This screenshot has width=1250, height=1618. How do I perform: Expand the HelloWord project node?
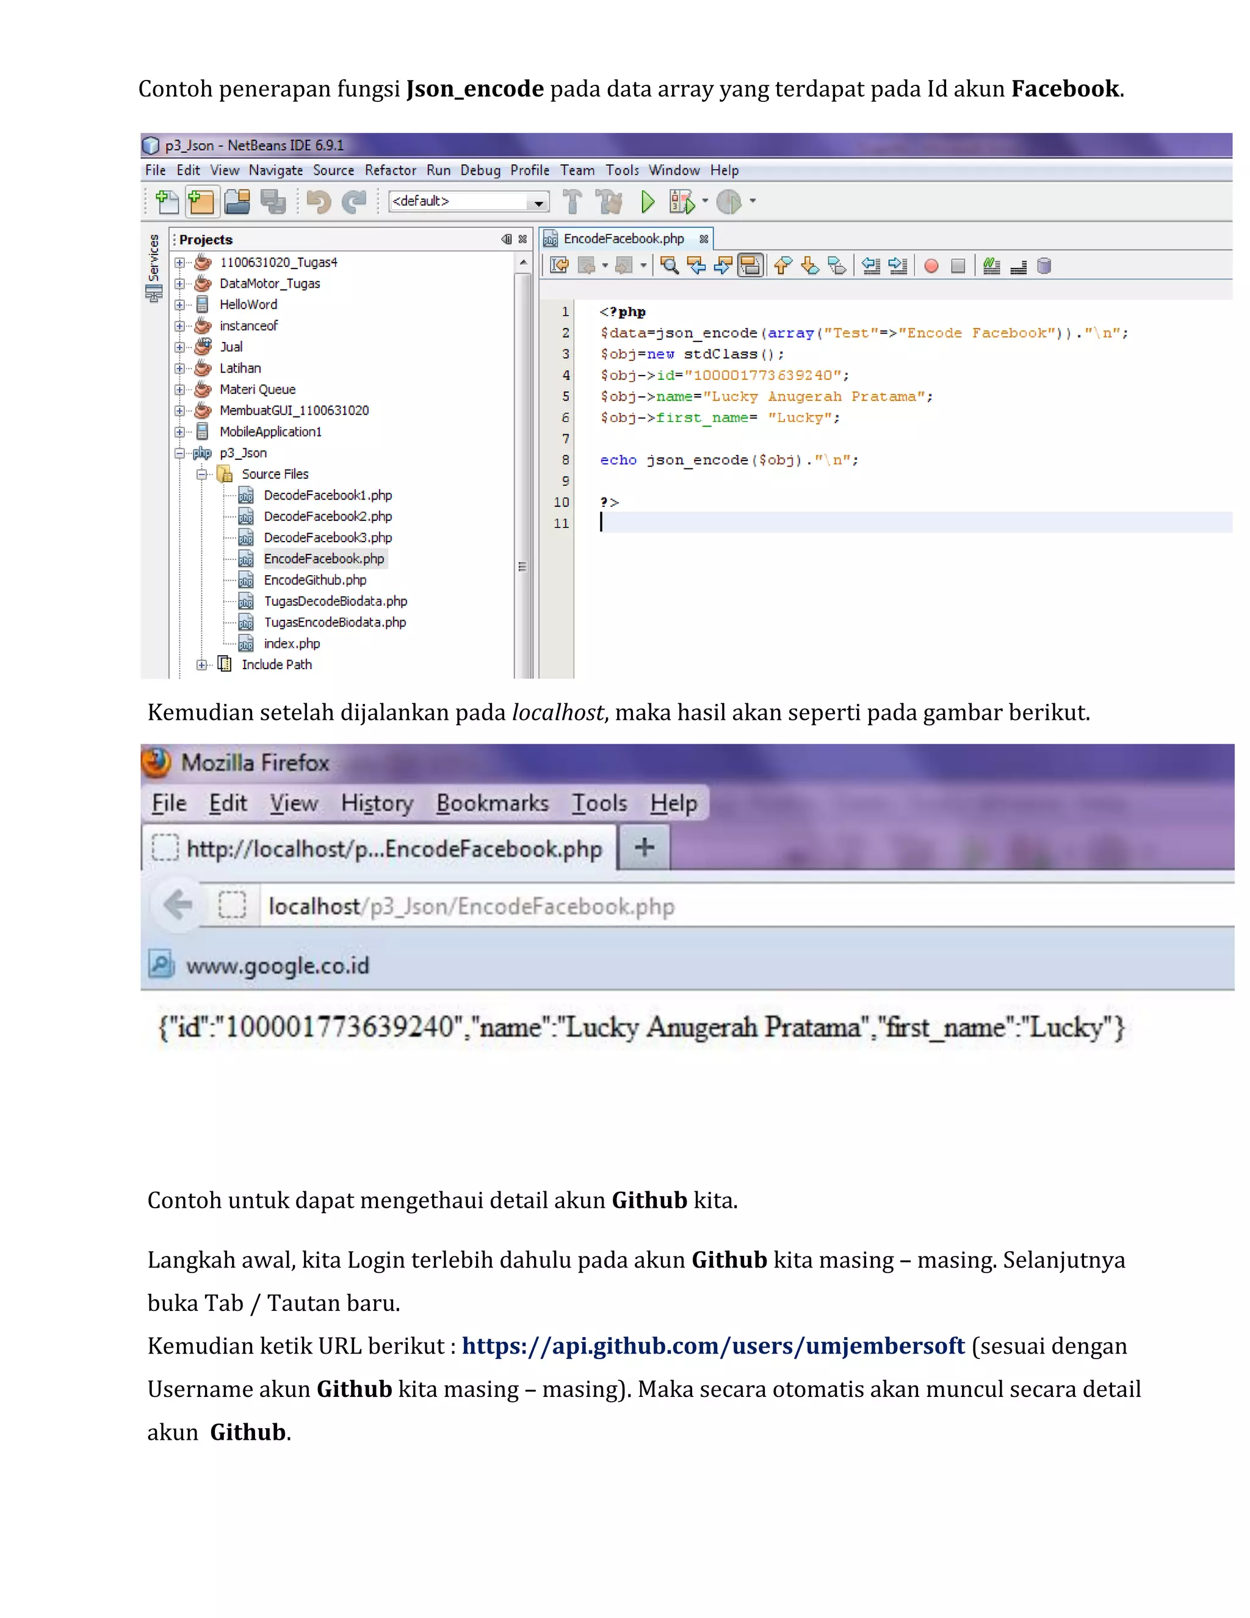click(x=179, y=305)
